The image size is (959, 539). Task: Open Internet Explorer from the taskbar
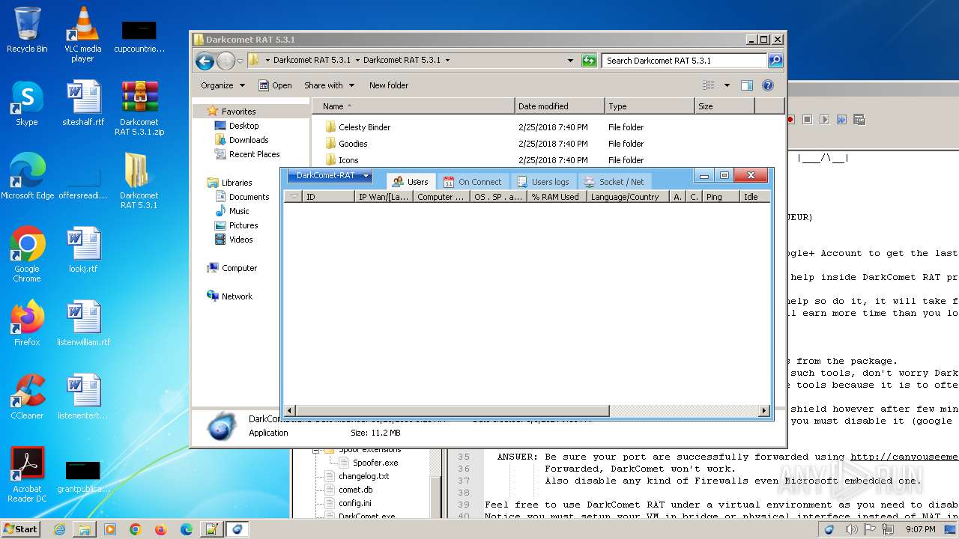59,529
